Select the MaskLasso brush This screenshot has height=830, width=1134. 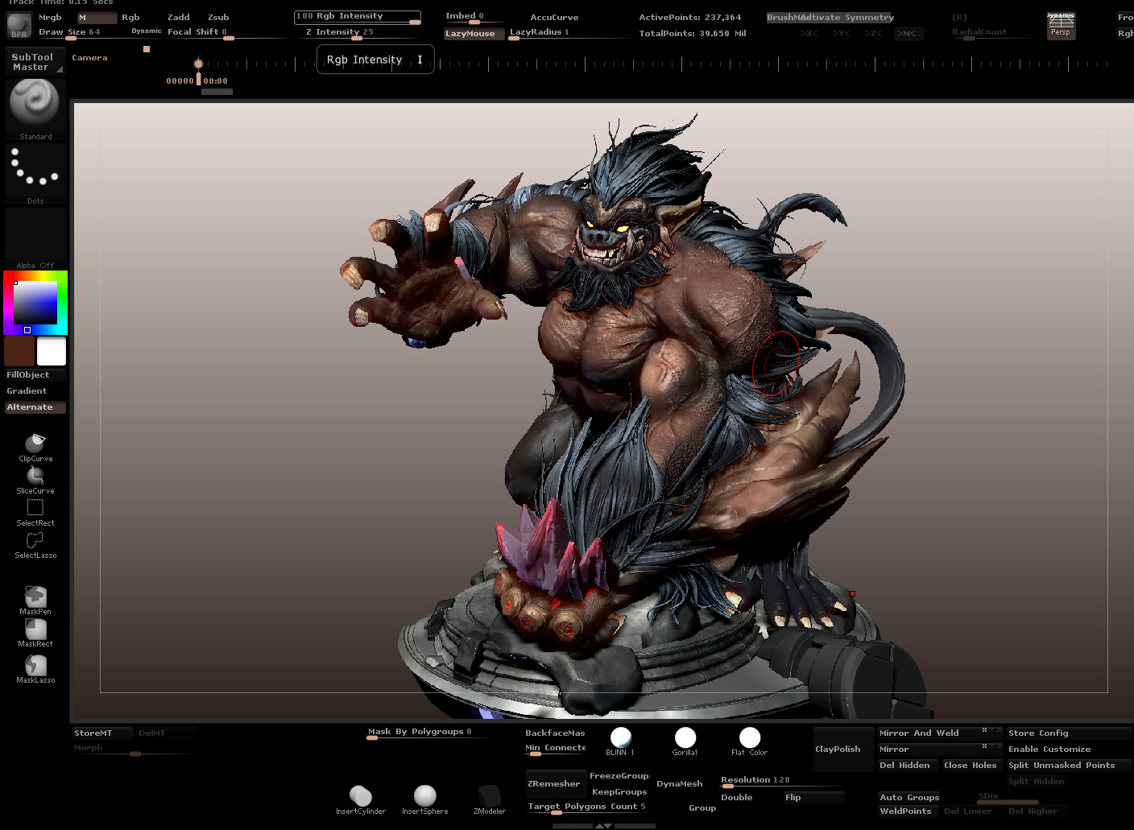click(x=35, y=669)
